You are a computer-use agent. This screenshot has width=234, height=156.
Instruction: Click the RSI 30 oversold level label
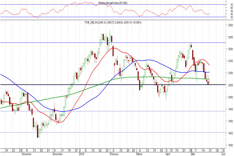231,17
